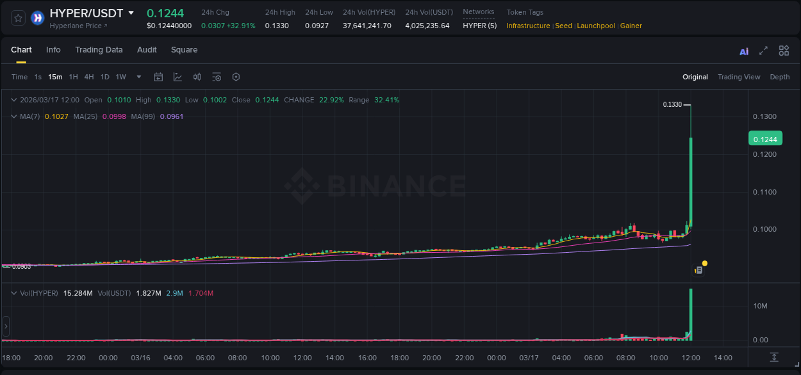The image size is (801, 375).
Task: Open the chart style selector icon
Action: click(178, 77)
